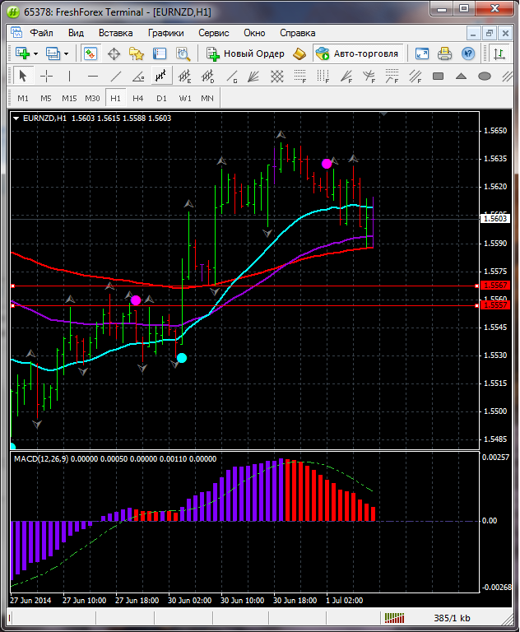Viewport: 520px width, 632px height.
Task: Click the Print chart icon
Action: coord(444,53)
